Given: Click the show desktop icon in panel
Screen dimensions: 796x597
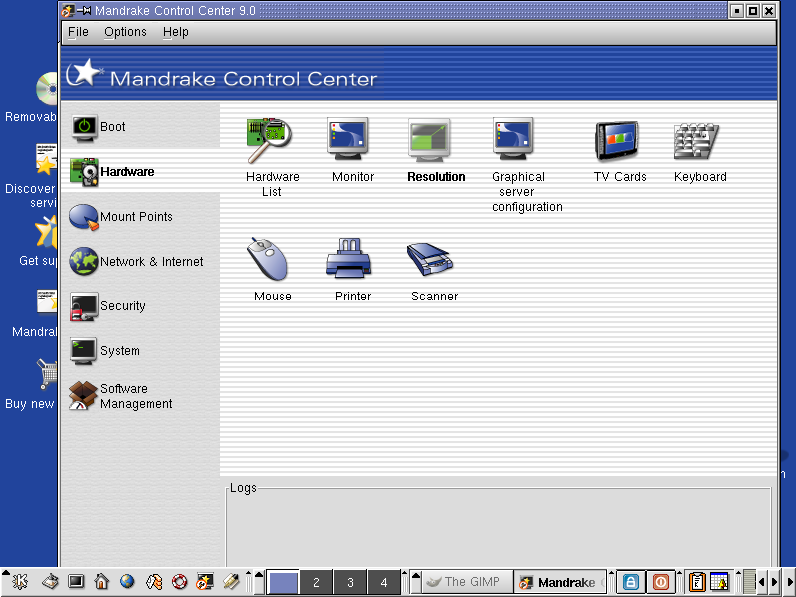Looking at the screenshot, I should (50, 581).
